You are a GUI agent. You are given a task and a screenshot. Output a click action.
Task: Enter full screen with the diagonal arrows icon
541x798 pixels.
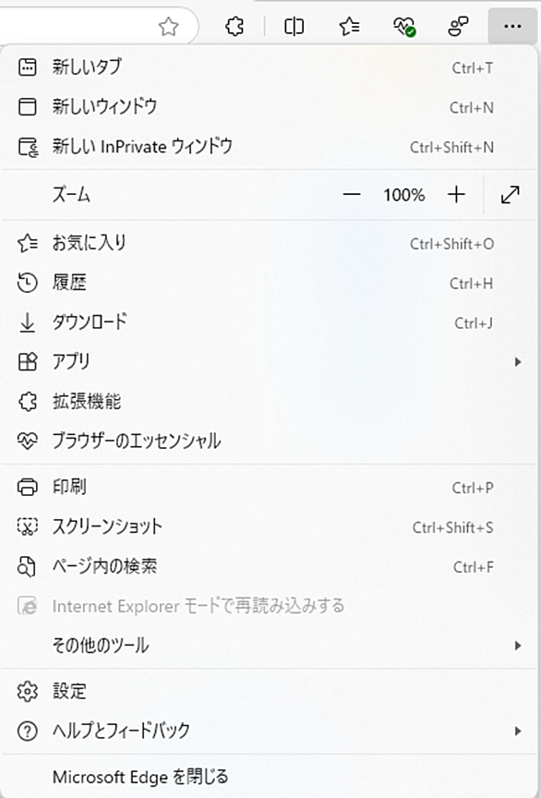(x=510, y=194)
